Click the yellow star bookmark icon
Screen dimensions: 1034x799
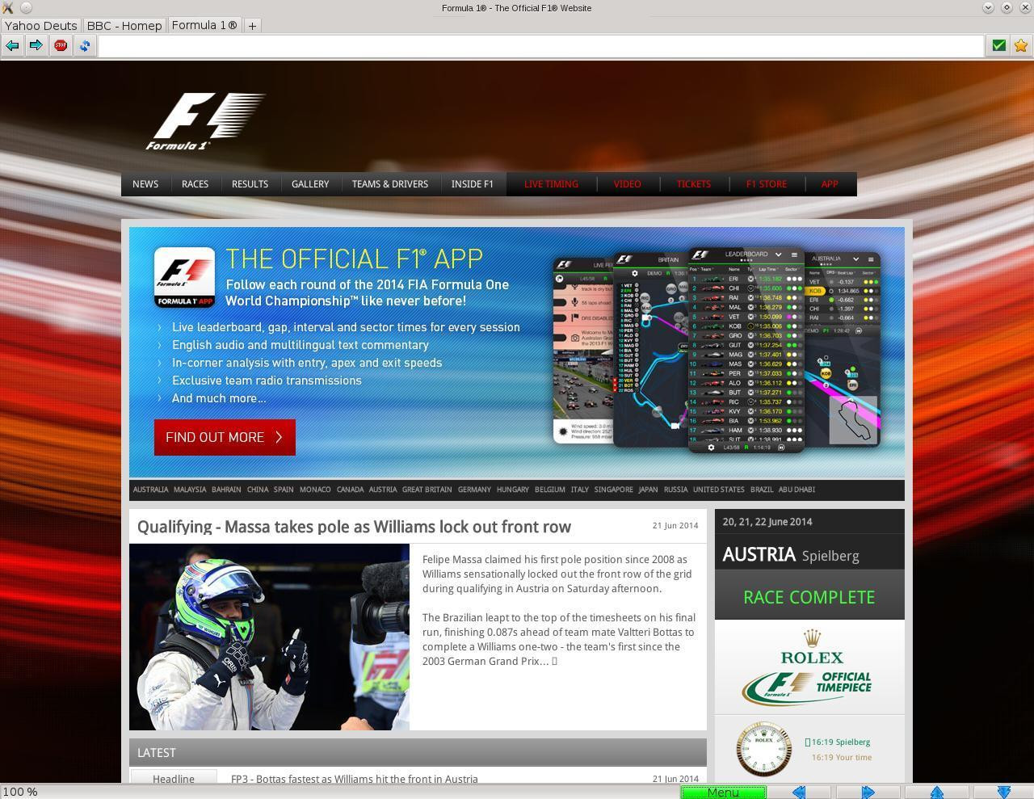[x=1021, y=46]
